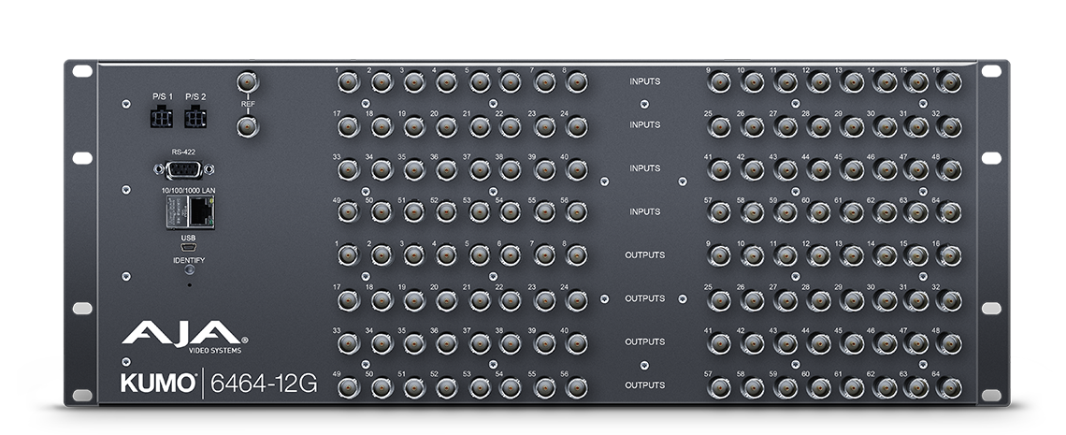The height and width of the screenshot is (435, 1066).
Task: Click the P/S 1 power connector
Action: pos(162,117)
